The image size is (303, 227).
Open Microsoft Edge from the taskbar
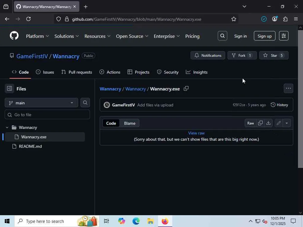tap(136, 221)
